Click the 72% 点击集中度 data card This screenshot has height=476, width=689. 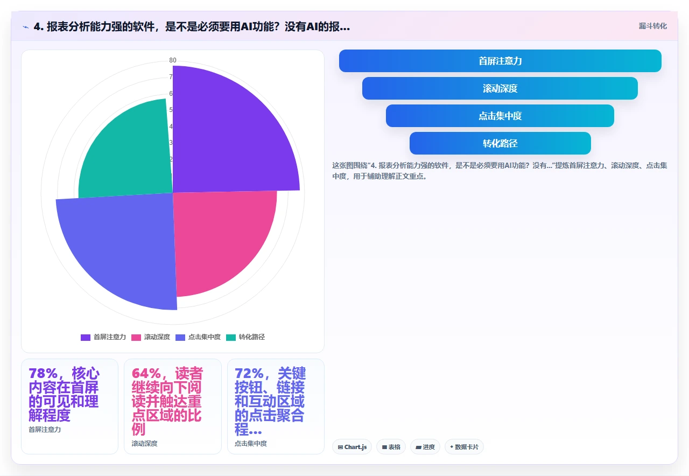click(x=276, y=407)
